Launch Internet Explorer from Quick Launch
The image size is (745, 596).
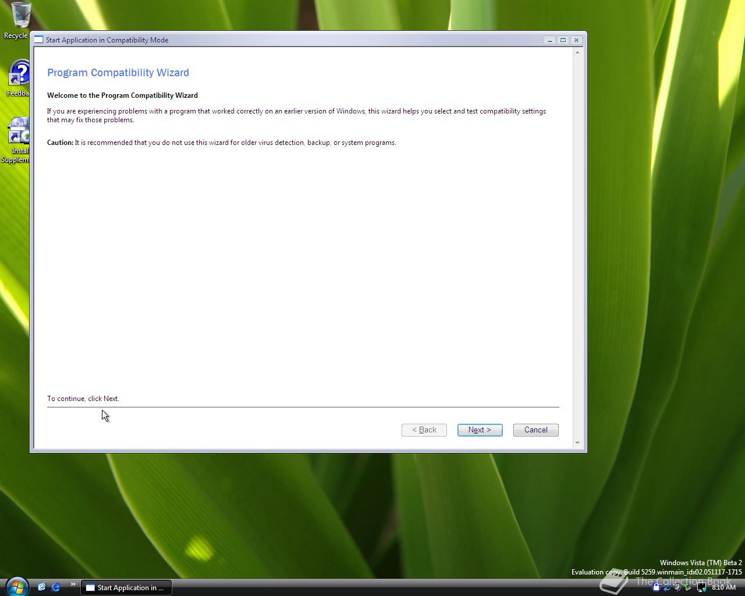[56, 587]
